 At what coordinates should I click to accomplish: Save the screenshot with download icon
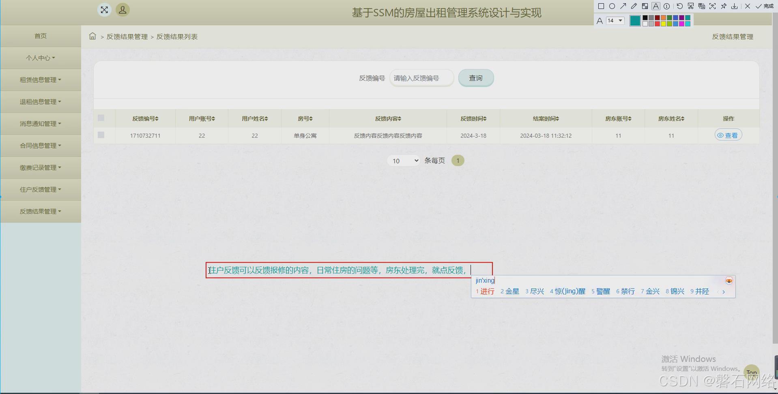click(x=735, y=6)
